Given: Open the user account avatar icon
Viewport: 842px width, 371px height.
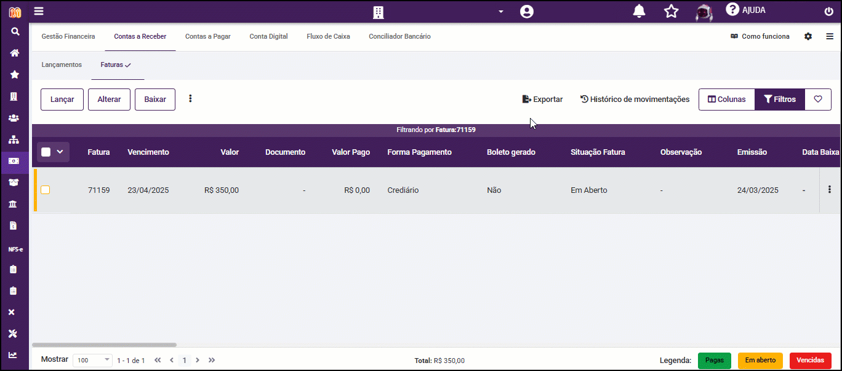Looking at the screenshot, I should (x=526, y=12).
